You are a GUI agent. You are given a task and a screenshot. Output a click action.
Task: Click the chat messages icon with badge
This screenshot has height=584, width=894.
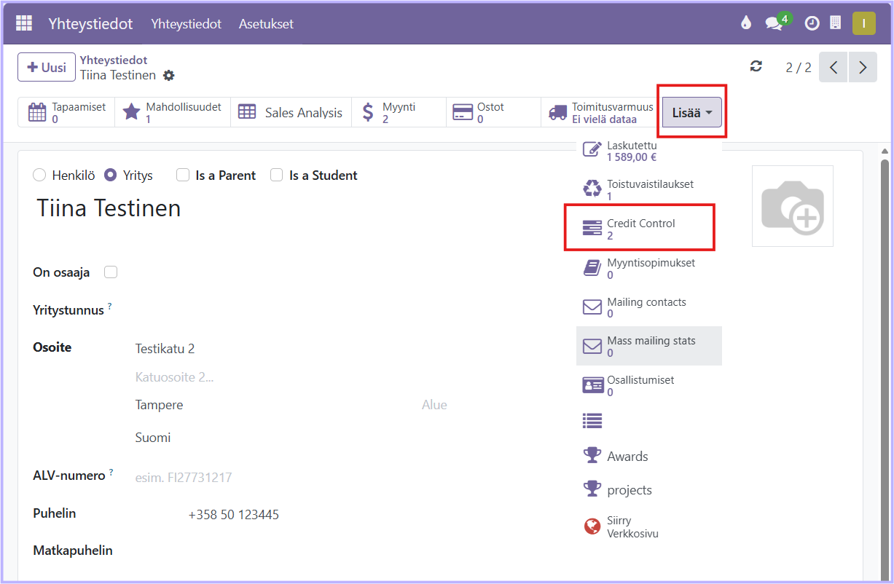774,23
